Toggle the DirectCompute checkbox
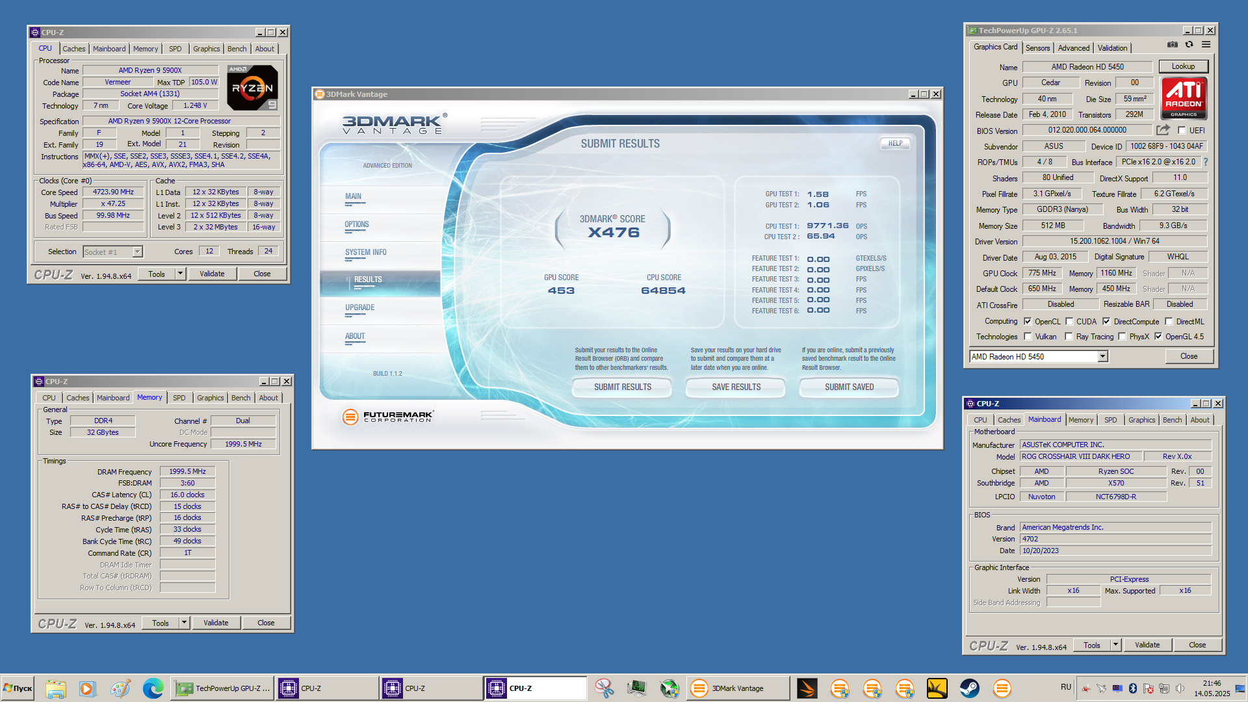 point(1106,321)
